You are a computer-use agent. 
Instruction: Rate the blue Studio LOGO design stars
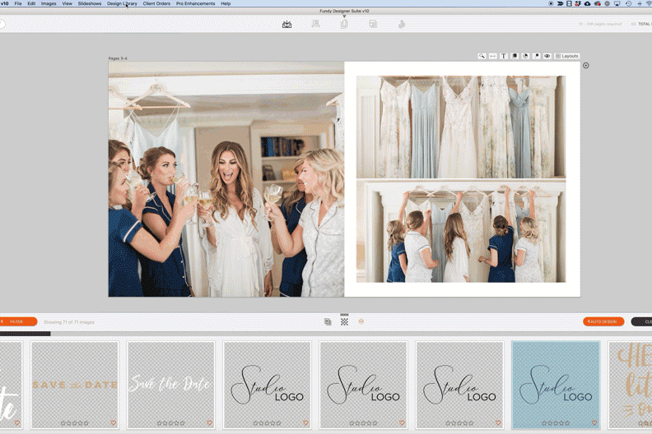(x=556, y=423)
